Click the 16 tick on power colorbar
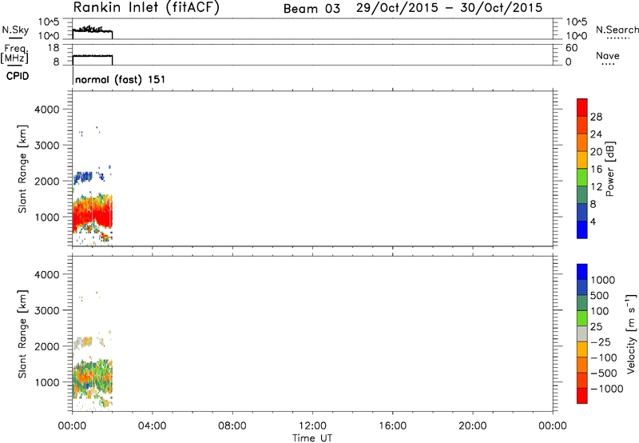Image resolution: width=639 pixels, height=443 pixels. click(596, 170)
